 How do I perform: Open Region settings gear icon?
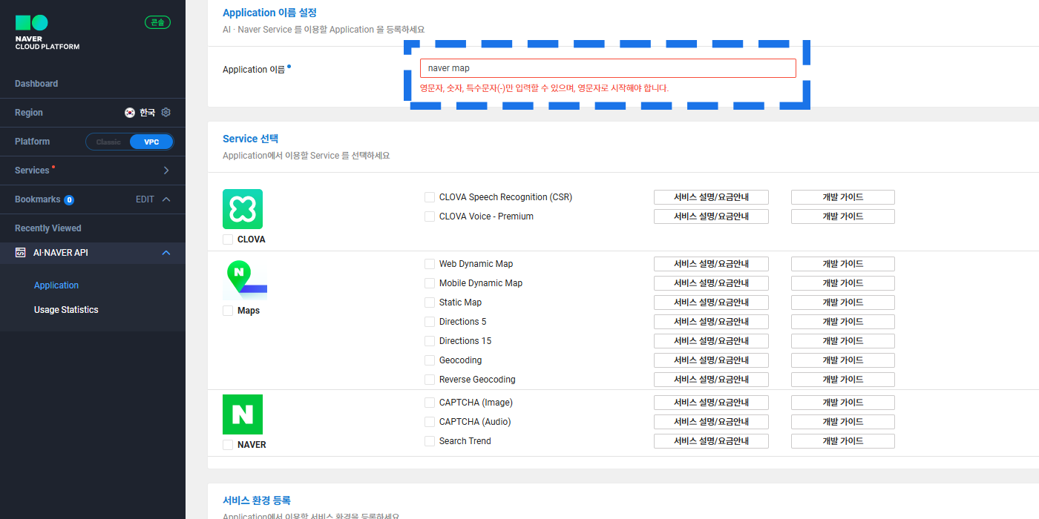pos(166,113)
